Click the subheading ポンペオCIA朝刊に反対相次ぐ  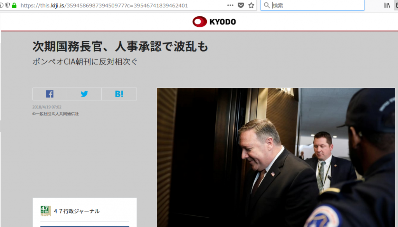tap(85, 62)
